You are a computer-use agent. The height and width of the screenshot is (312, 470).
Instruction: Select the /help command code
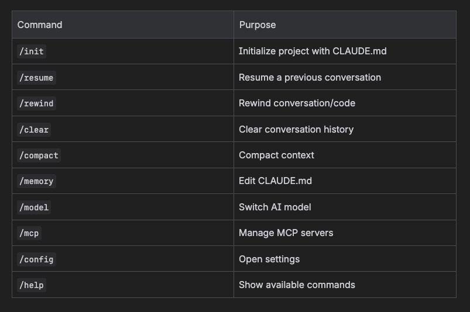pyautogui.click(x=32, y=285)
